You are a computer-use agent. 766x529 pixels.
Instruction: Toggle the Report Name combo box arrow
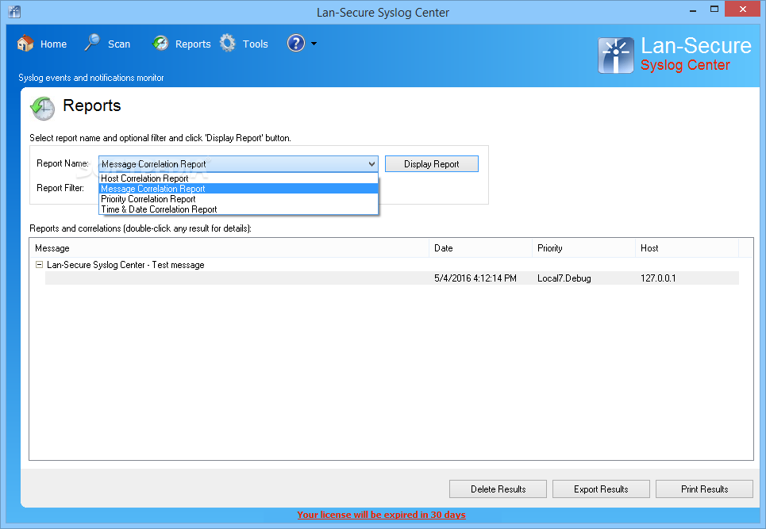coord(371,164)
